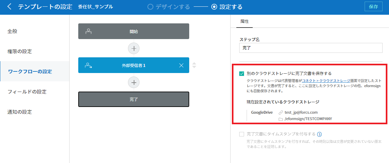Remove the 外部受信者 1 step
Screen dimensions: 389x163
[181, 65]
